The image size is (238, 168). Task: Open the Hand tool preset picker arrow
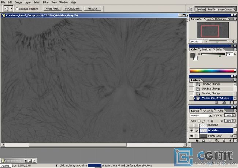(11, 9)
